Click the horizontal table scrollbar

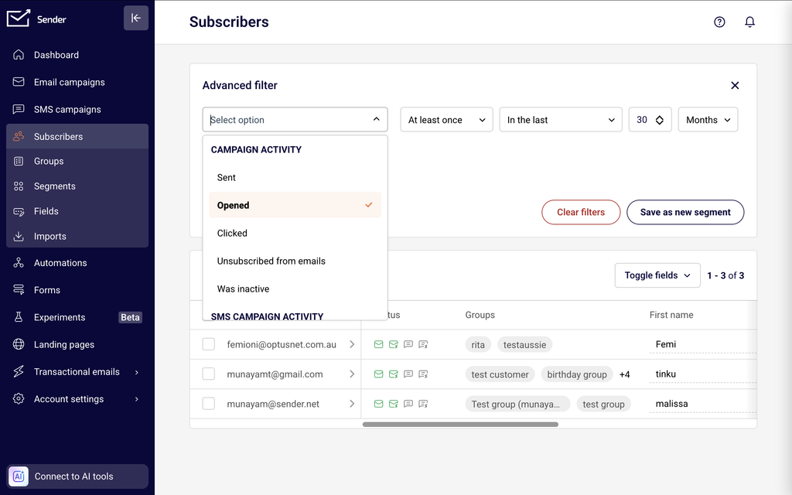click(x=460, y=425)
